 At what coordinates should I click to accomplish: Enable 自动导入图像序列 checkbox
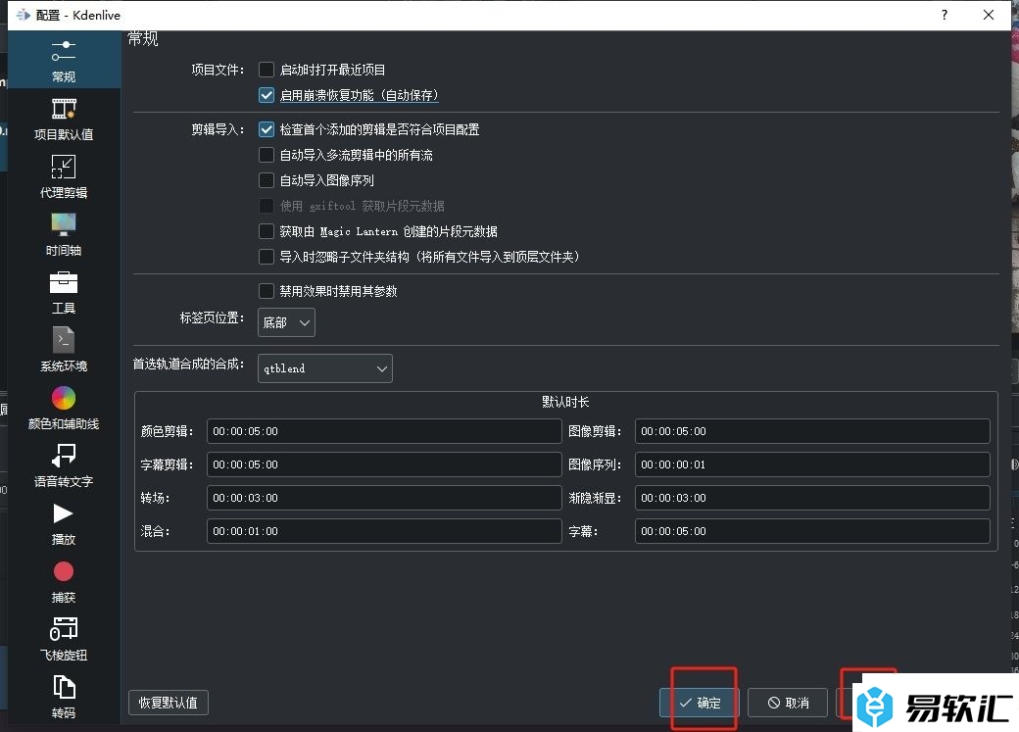[267, 180]
